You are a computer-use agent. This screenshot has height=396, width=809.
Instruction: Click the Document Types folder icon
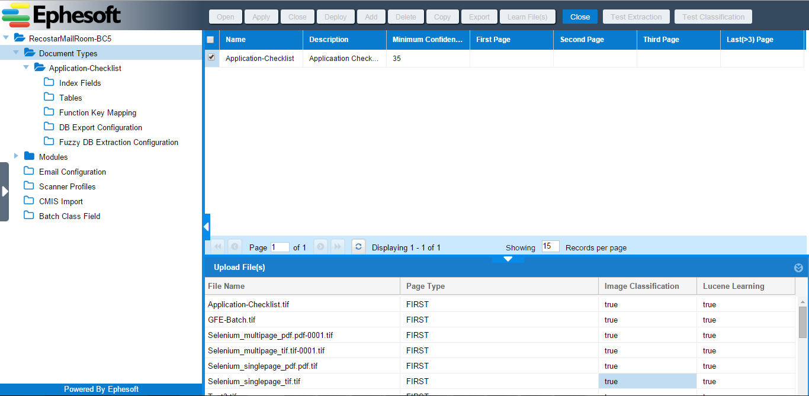pos(30,53)
